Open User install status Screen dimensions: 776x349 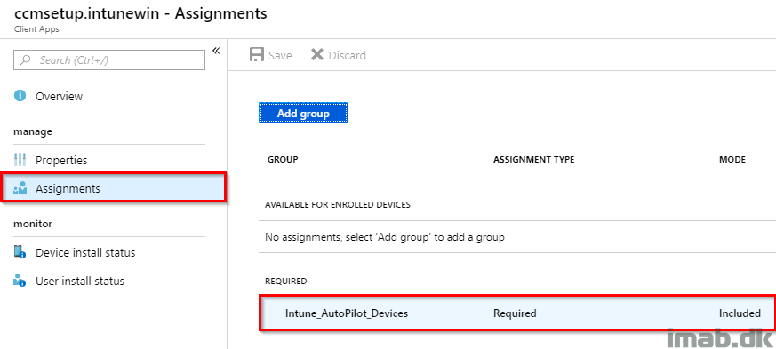click(x=80, y=281)
